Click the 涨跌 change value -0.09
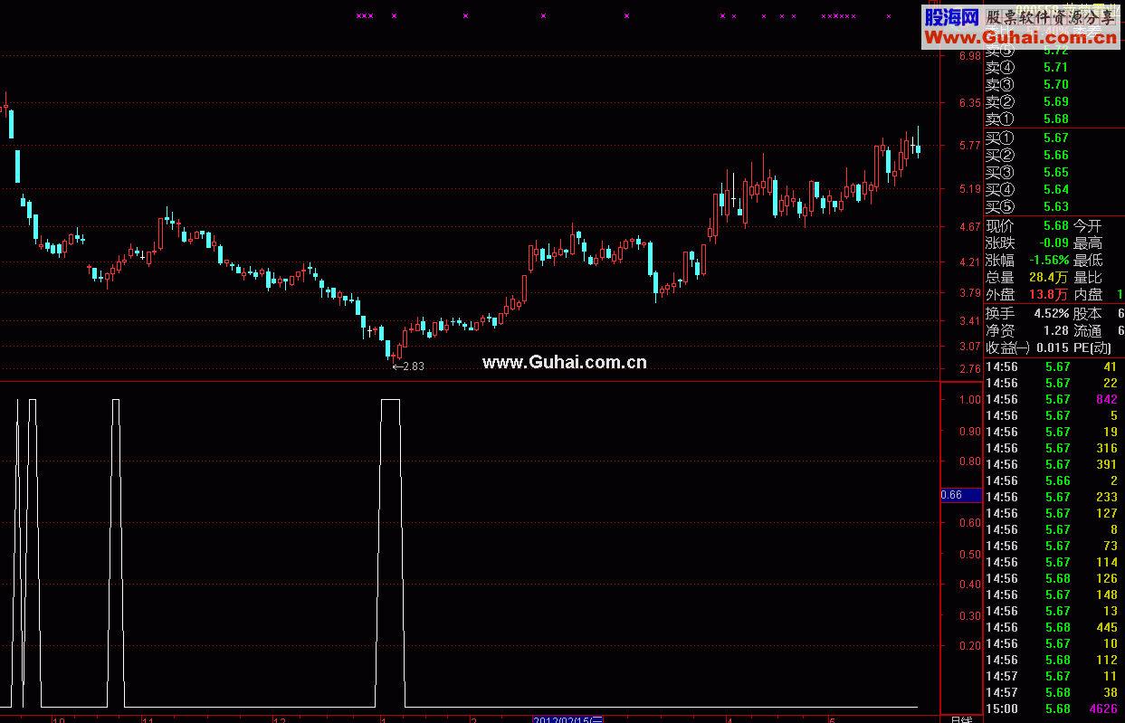Screen dimensions: 1125x723 [1053, 243]
